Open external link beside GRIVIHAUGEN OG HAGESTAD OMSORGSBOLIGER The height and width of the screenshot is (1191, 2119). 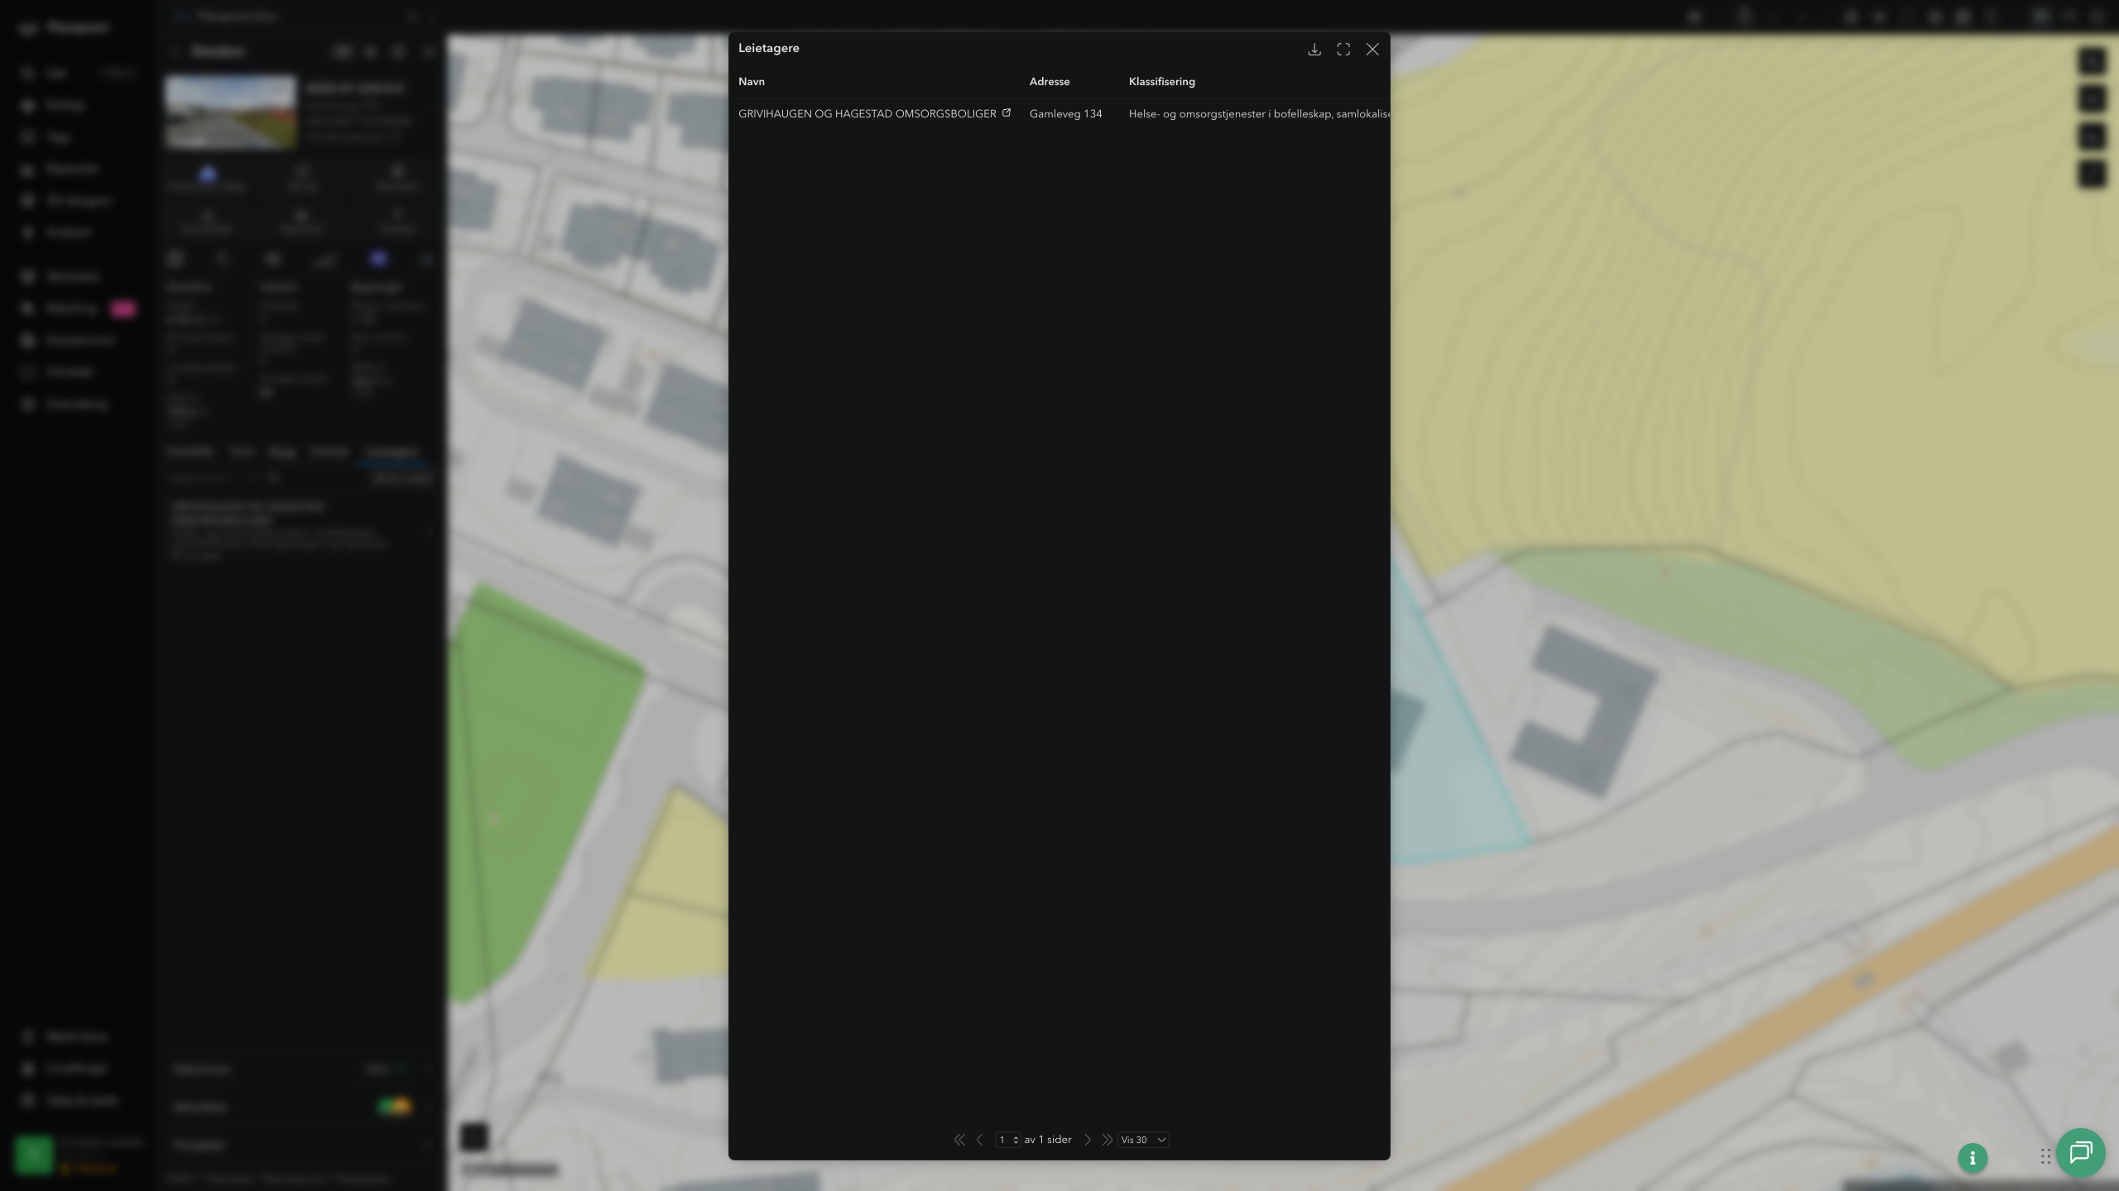(x=1007, y=112)
